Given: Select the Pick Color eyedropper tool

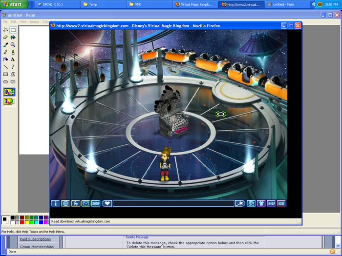Looking at the screenshot, I should pyautogui.click(x=5, y=45).
